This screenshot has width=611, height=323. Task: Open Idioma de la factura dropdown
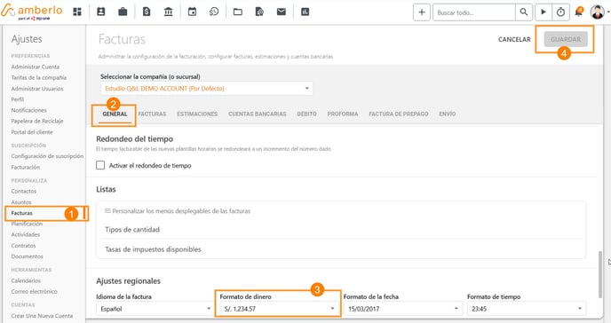pos(155,309)
